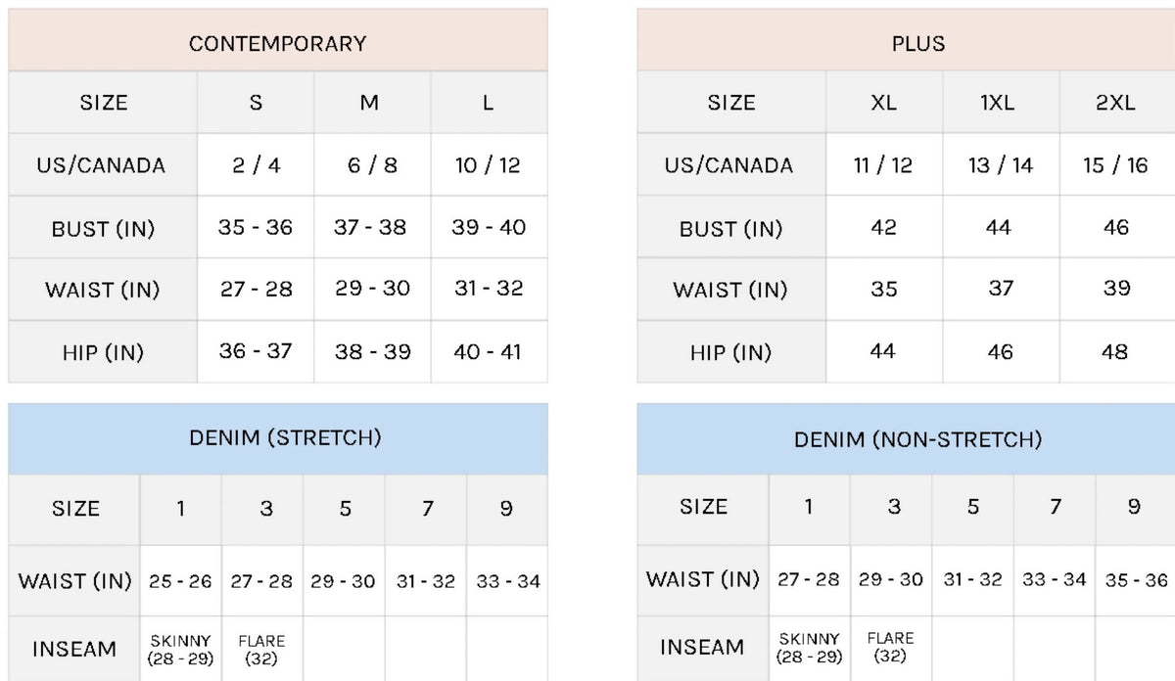1175x681 pixels.
Task: Click FLARE (32) inseam in non-stretch denim
Action: (x=890, y=648)
